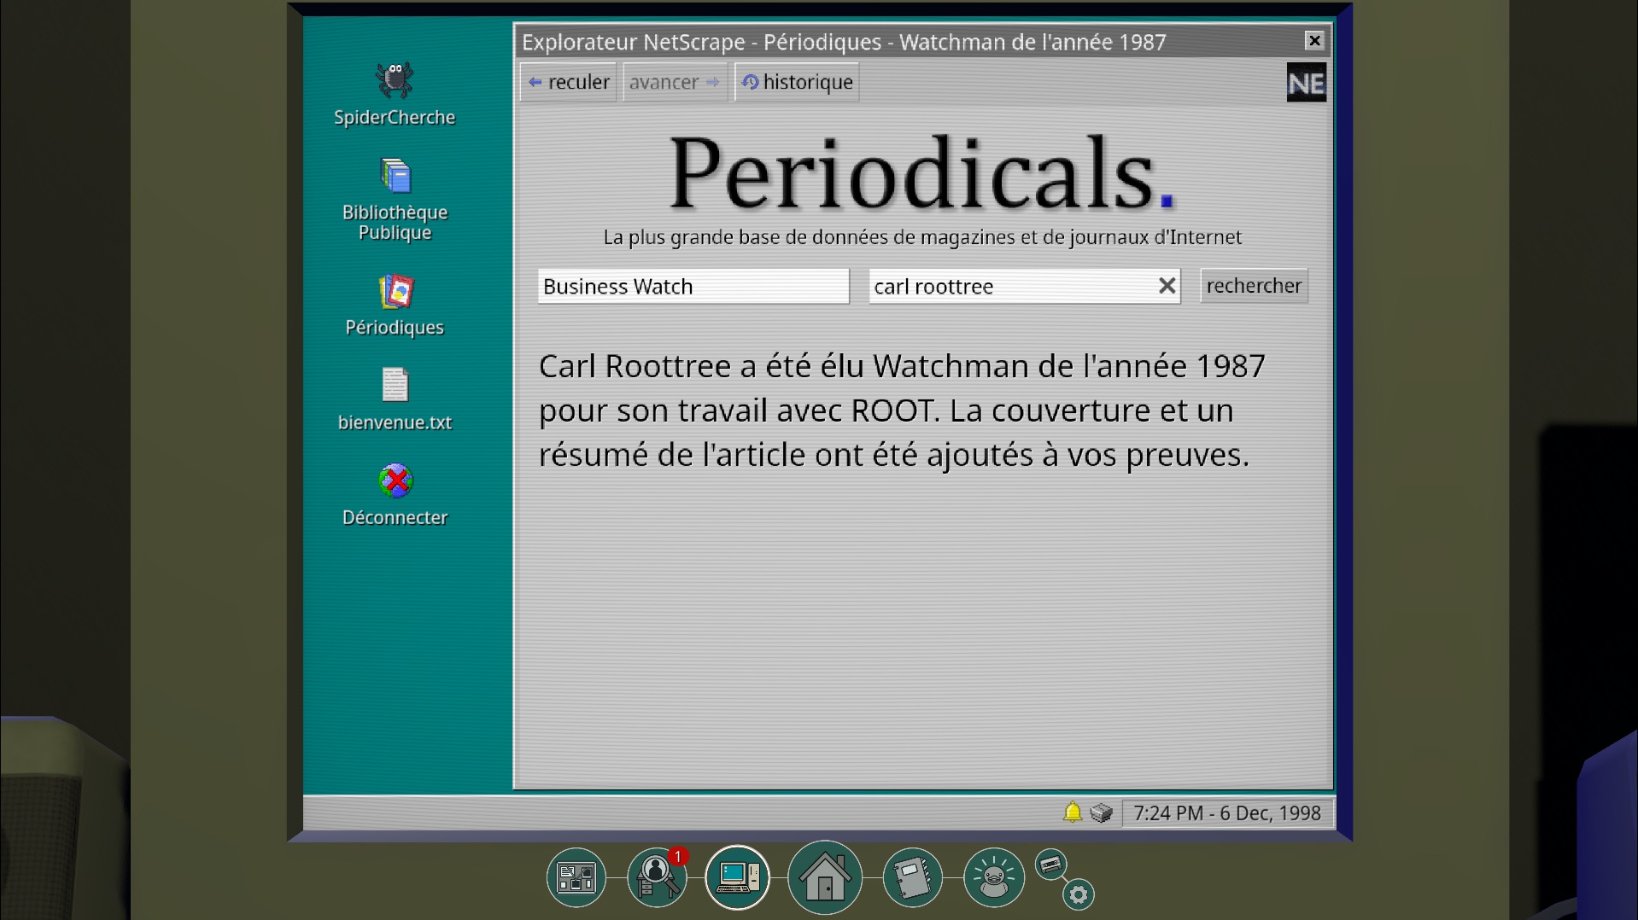
Task: Open the evidence bulletin board
Action: pos(576,877)
